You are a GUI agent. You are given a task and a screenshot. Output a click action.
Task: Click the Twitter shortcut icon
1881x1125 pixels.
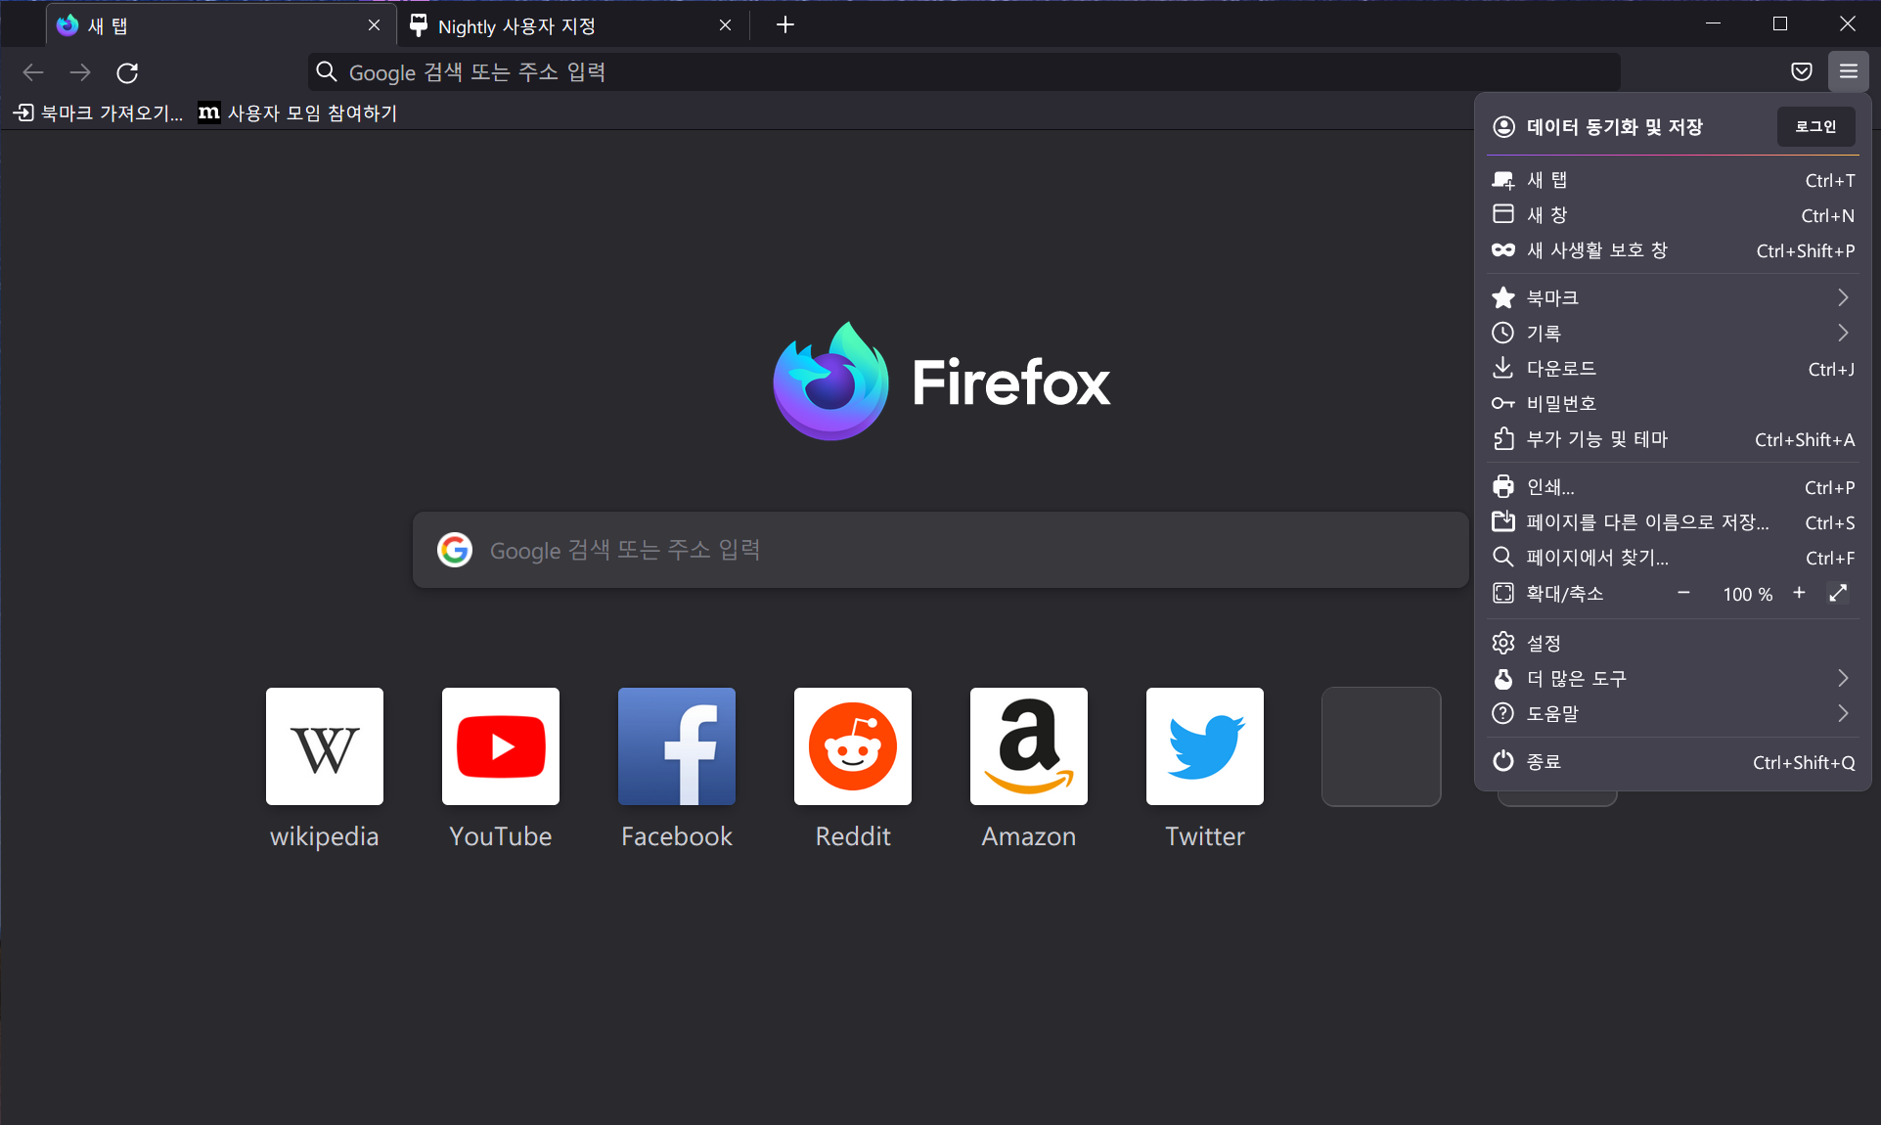point(1203,746)
